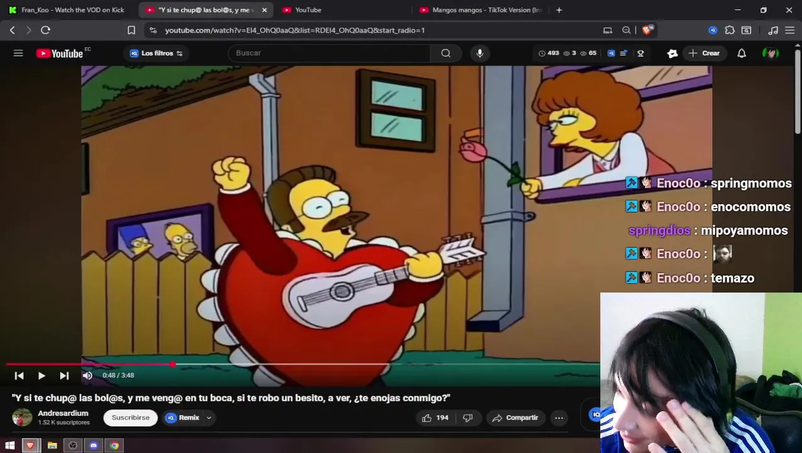
Task: Click the address bar URL
Action: pyautogui.click(x=294, y=30)
